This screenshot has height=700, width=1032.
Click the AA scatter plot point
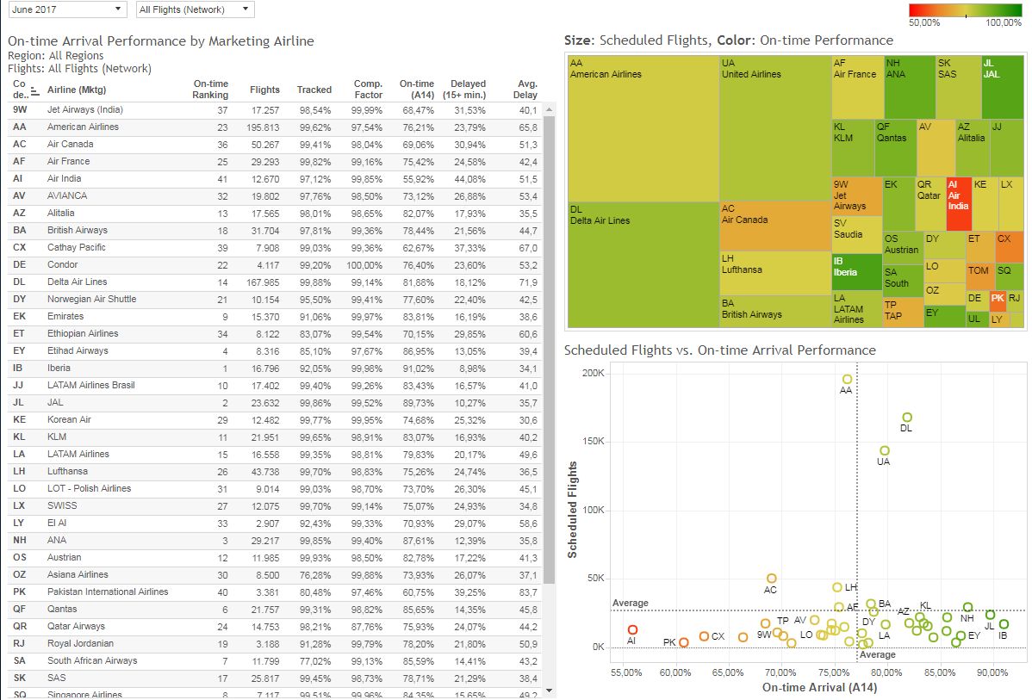point(847,379)
